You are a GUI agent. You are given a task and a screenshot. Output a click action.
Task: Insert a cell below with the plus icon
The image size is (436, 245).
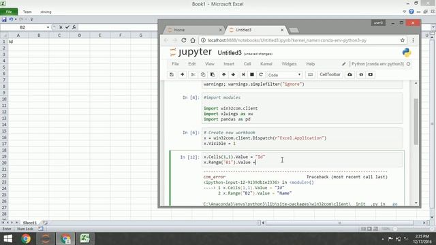pos(183,75)
